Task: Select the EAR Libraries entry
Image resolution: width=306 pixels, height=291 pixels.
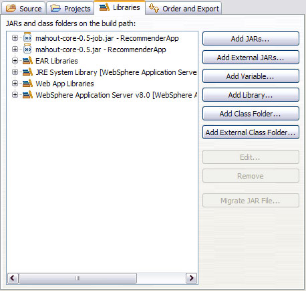Action: coord(57,61)
